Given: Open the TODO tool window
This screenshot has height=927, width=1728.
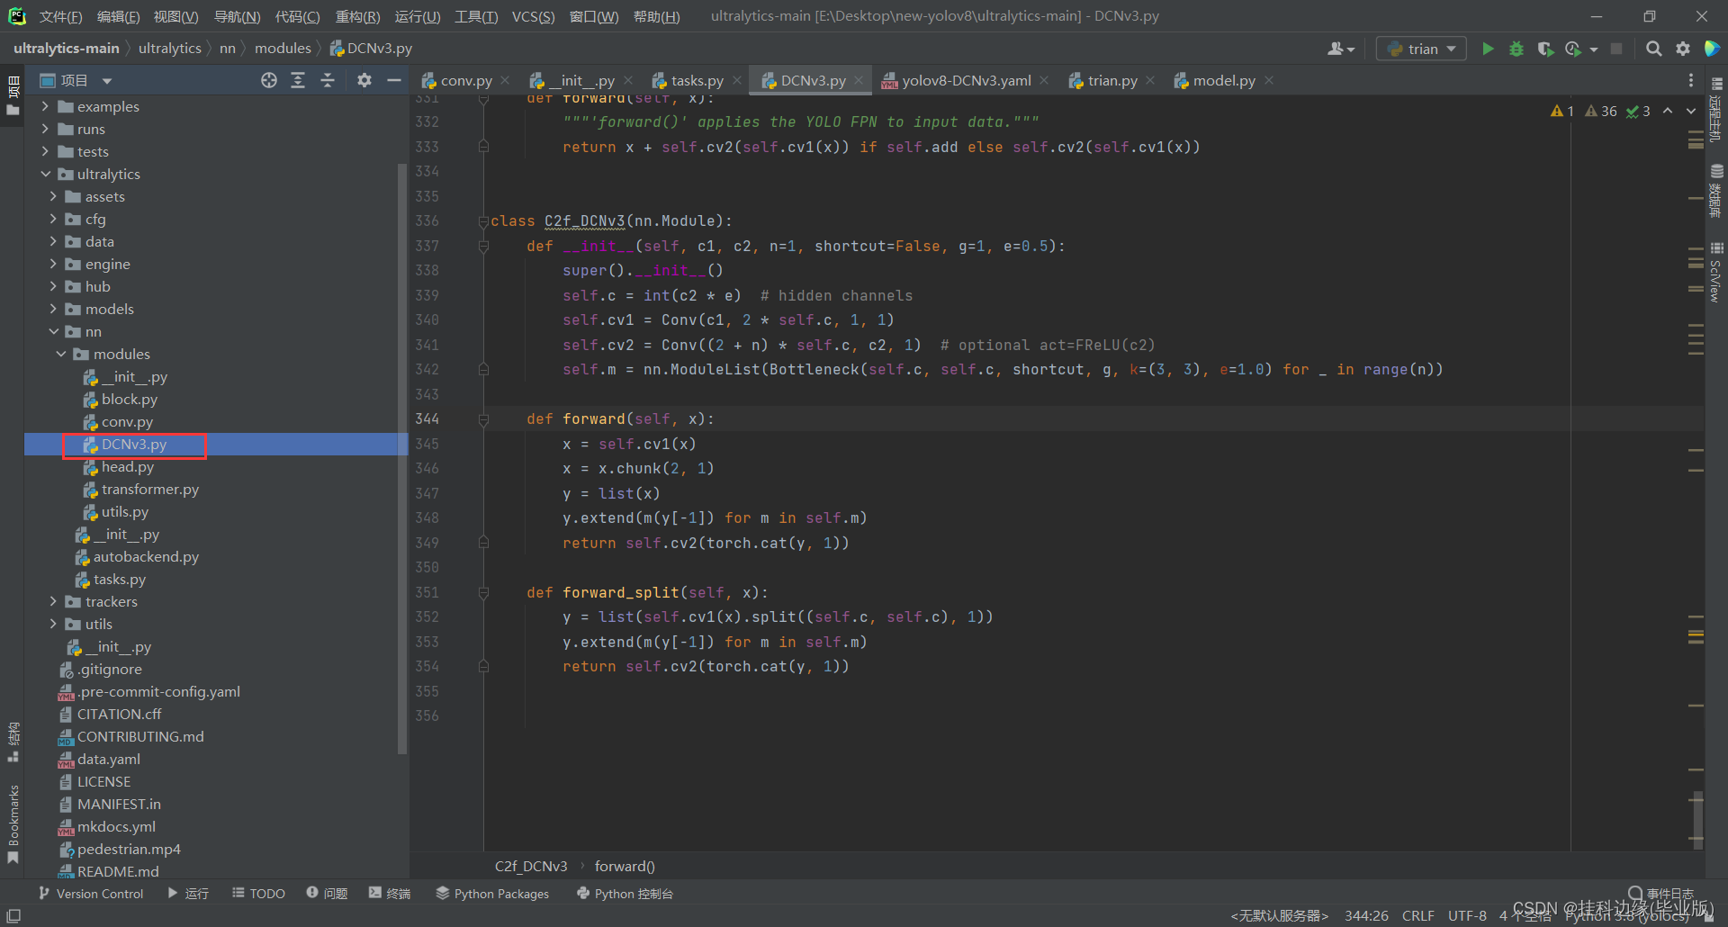Looking at the screenshot, I should [258, 893].
